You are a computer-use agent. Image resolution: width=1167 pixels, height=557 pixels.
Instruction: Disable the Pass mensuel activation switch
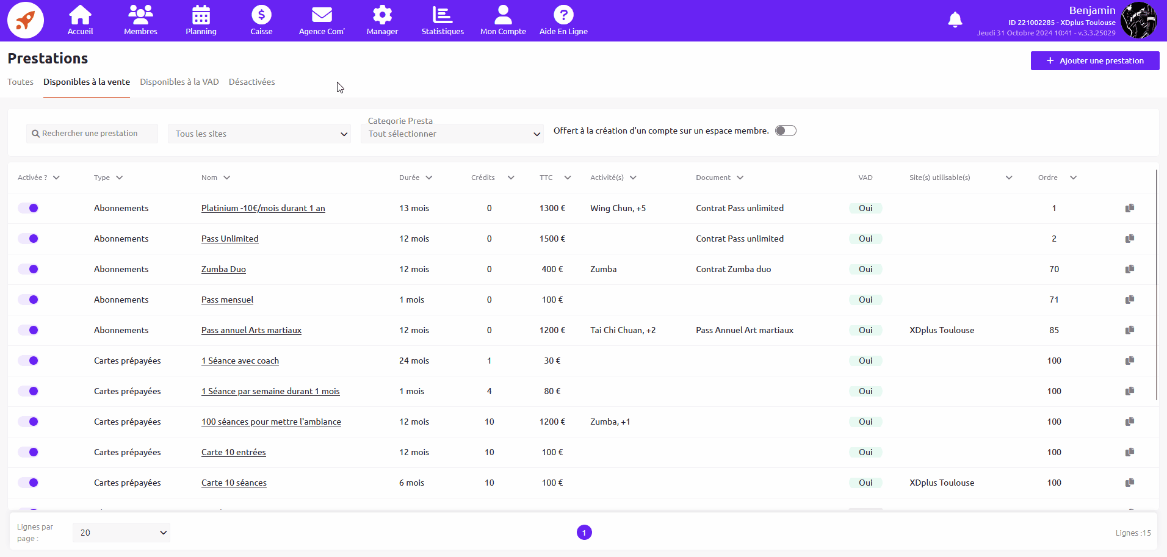(28, 300)
